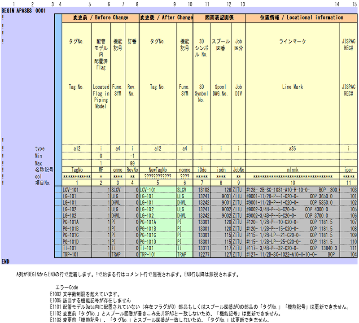Click LCV-101 in the Before Change tag column
359x323 pixels.
click(x=71, y=190)
